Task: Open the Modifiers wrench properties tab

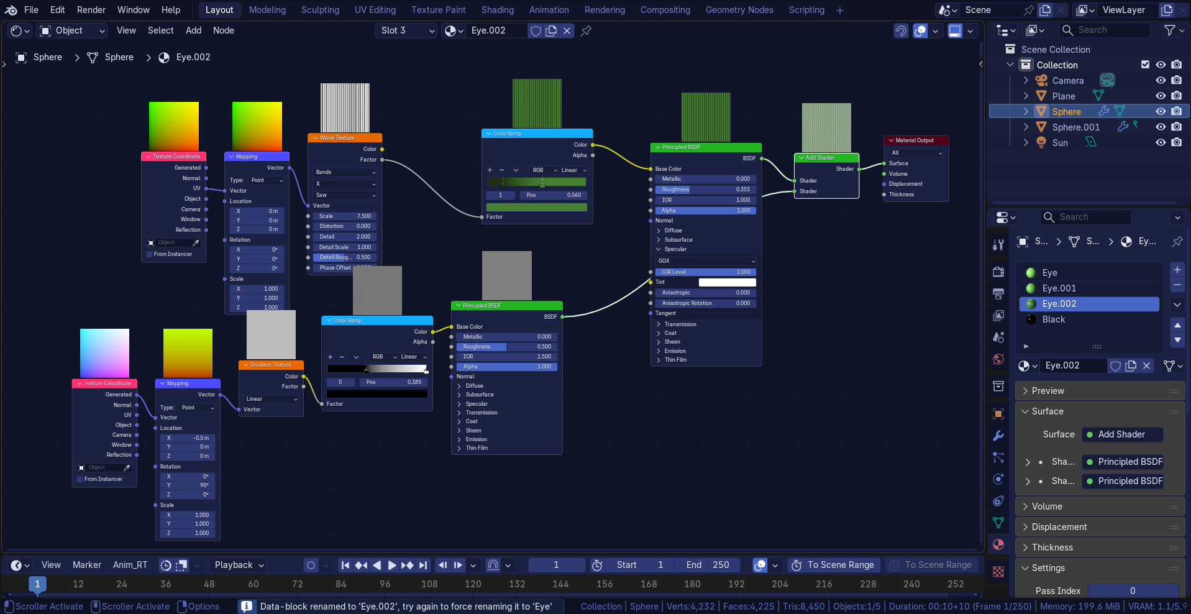Action: point(998,436)
